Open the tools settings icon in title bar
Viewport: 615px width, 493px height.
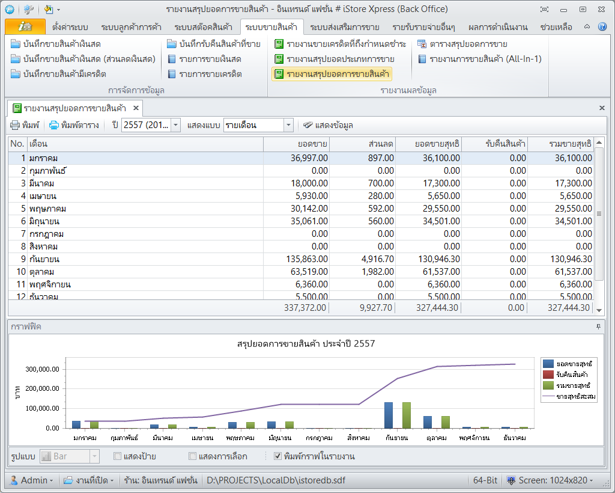click(28, 9)
